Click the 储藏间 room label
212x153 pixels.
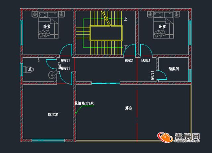click(x=174, y=69)
